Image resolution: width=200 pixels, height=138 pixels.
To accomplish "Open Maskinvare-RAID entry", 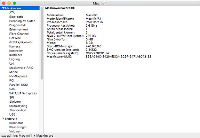I will [x=21, y=68].
